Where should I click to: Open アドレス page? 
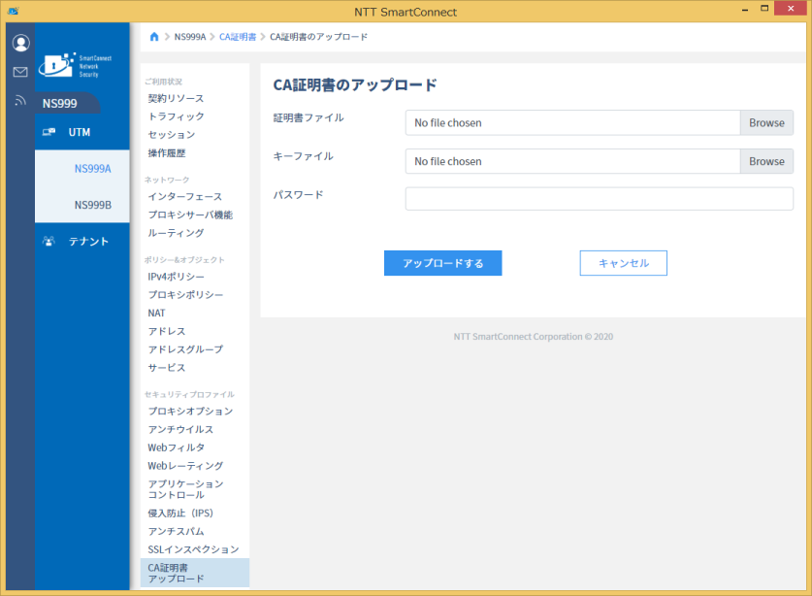click(x=166, y=331)
